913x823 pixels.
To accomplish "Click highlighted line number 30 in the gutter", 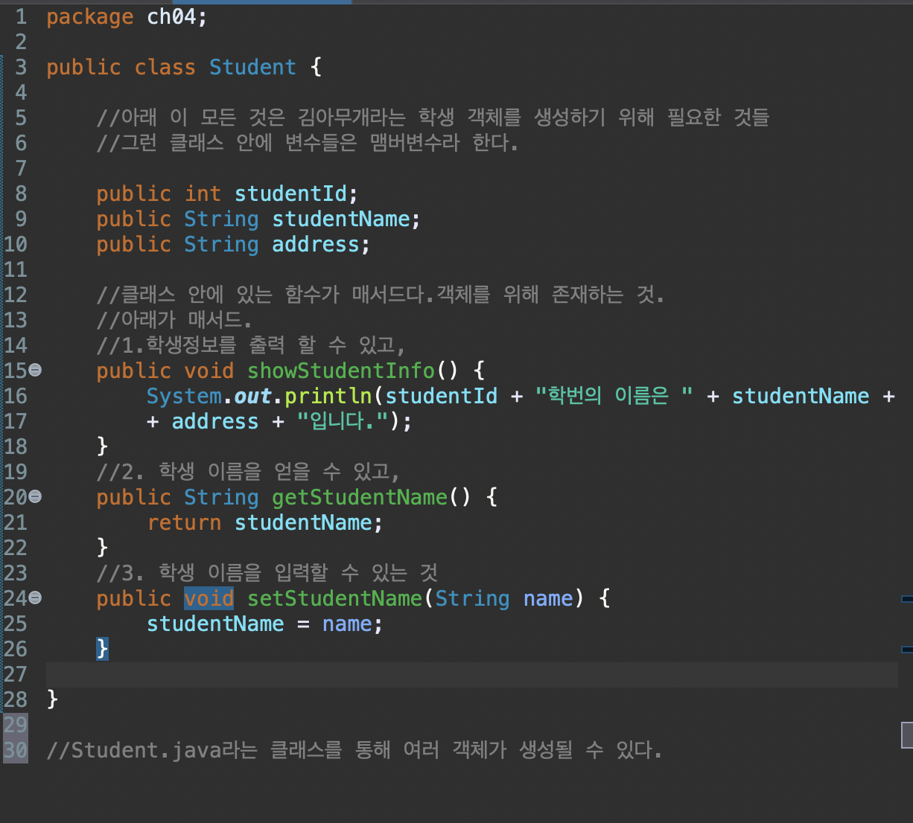I will pyautogui.click(x=15, y=750).
